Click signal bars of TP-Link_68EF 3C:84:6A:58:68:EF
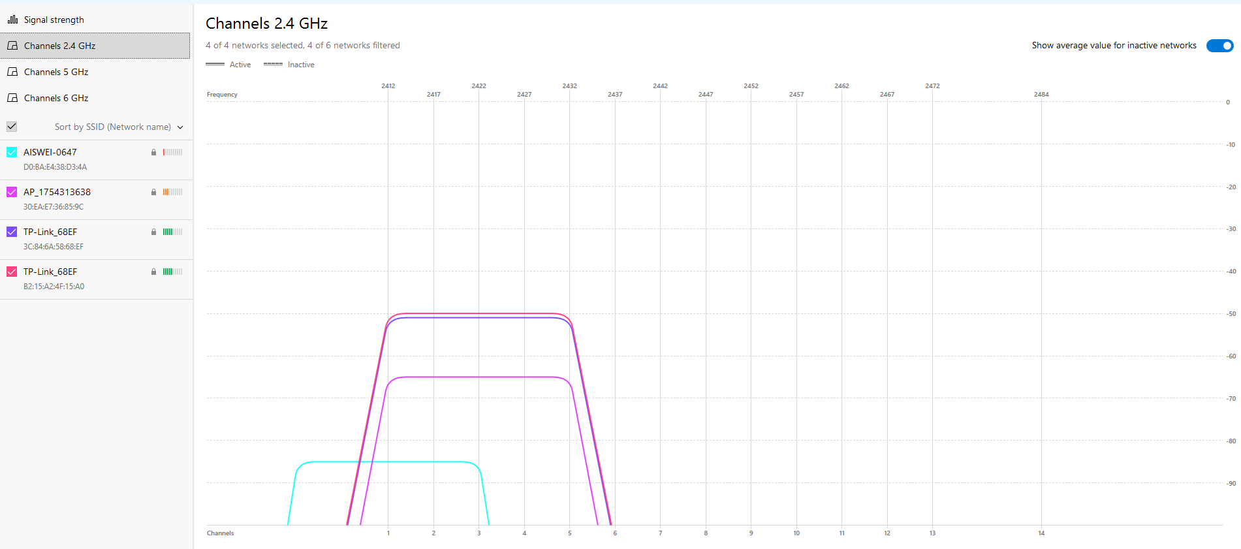 click(172, 232)
